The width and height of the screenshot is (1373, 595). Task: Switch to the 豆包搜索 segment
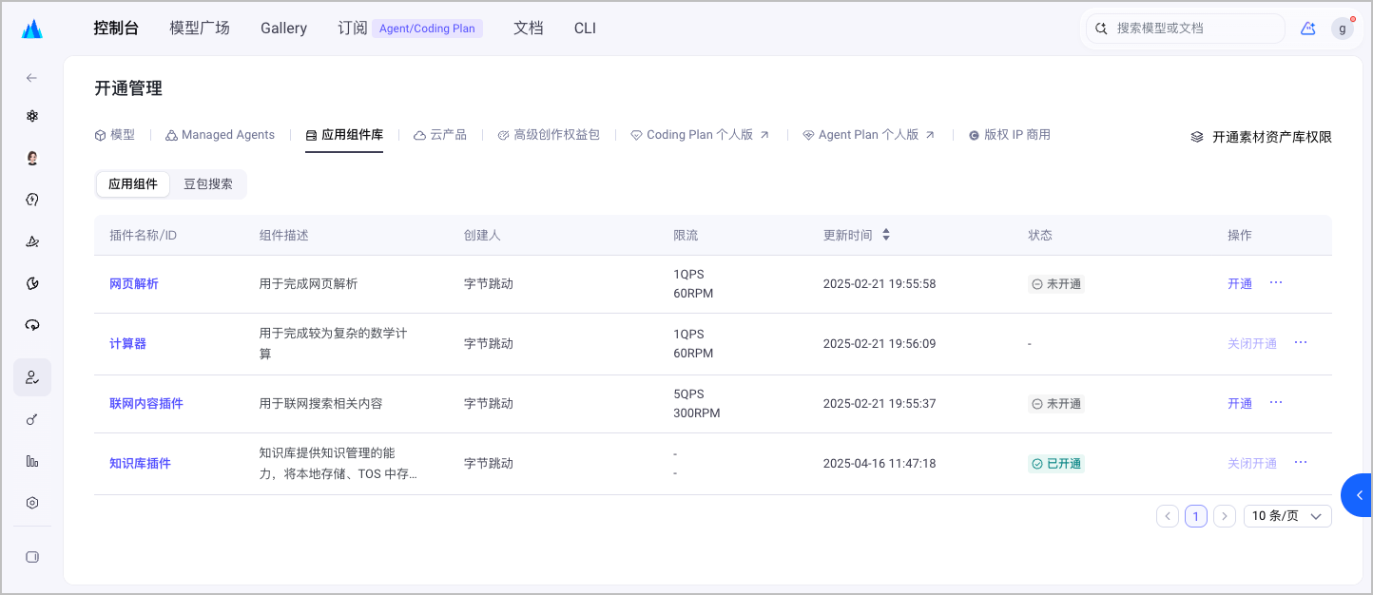click(208, 184)
